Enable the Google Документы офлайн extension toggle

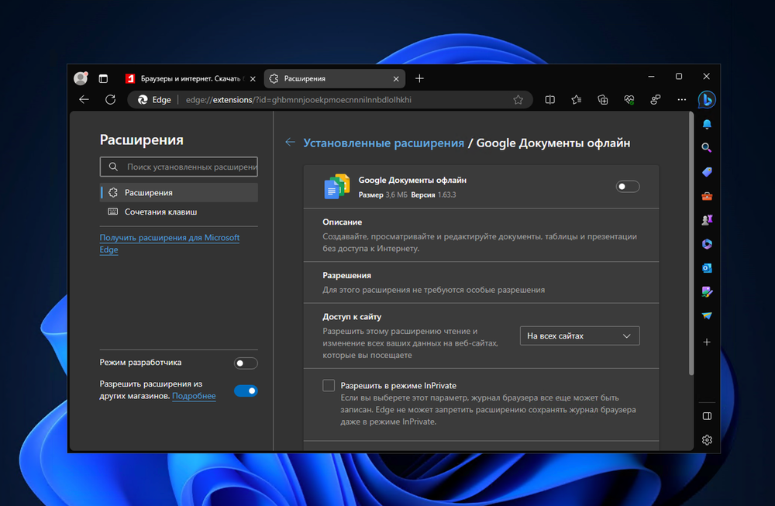coord(627,186)
